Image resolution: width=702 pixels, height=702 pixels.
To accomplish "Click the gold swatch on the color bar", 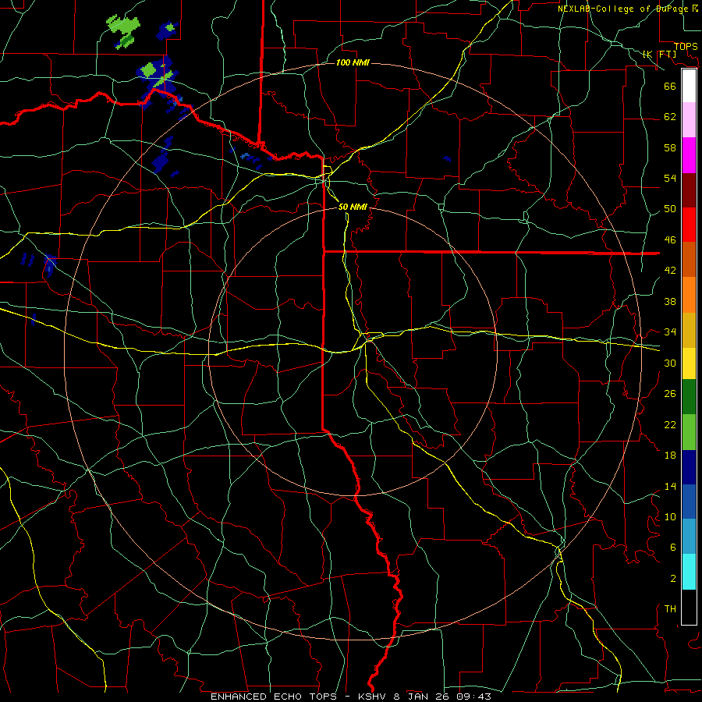I will point(689,330).
